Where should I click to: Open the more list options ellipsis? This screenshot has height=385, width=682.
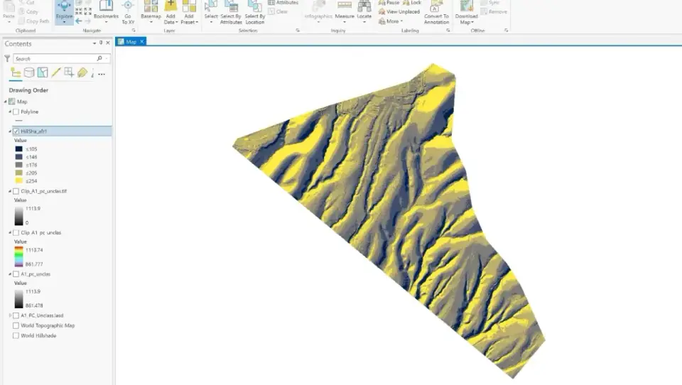(x=102, y=75)
